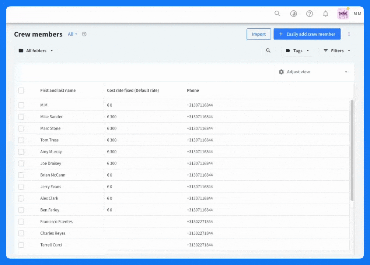
Task: Click Easily add crew member button
Action: pyautogui.click(x=307, y=34)
